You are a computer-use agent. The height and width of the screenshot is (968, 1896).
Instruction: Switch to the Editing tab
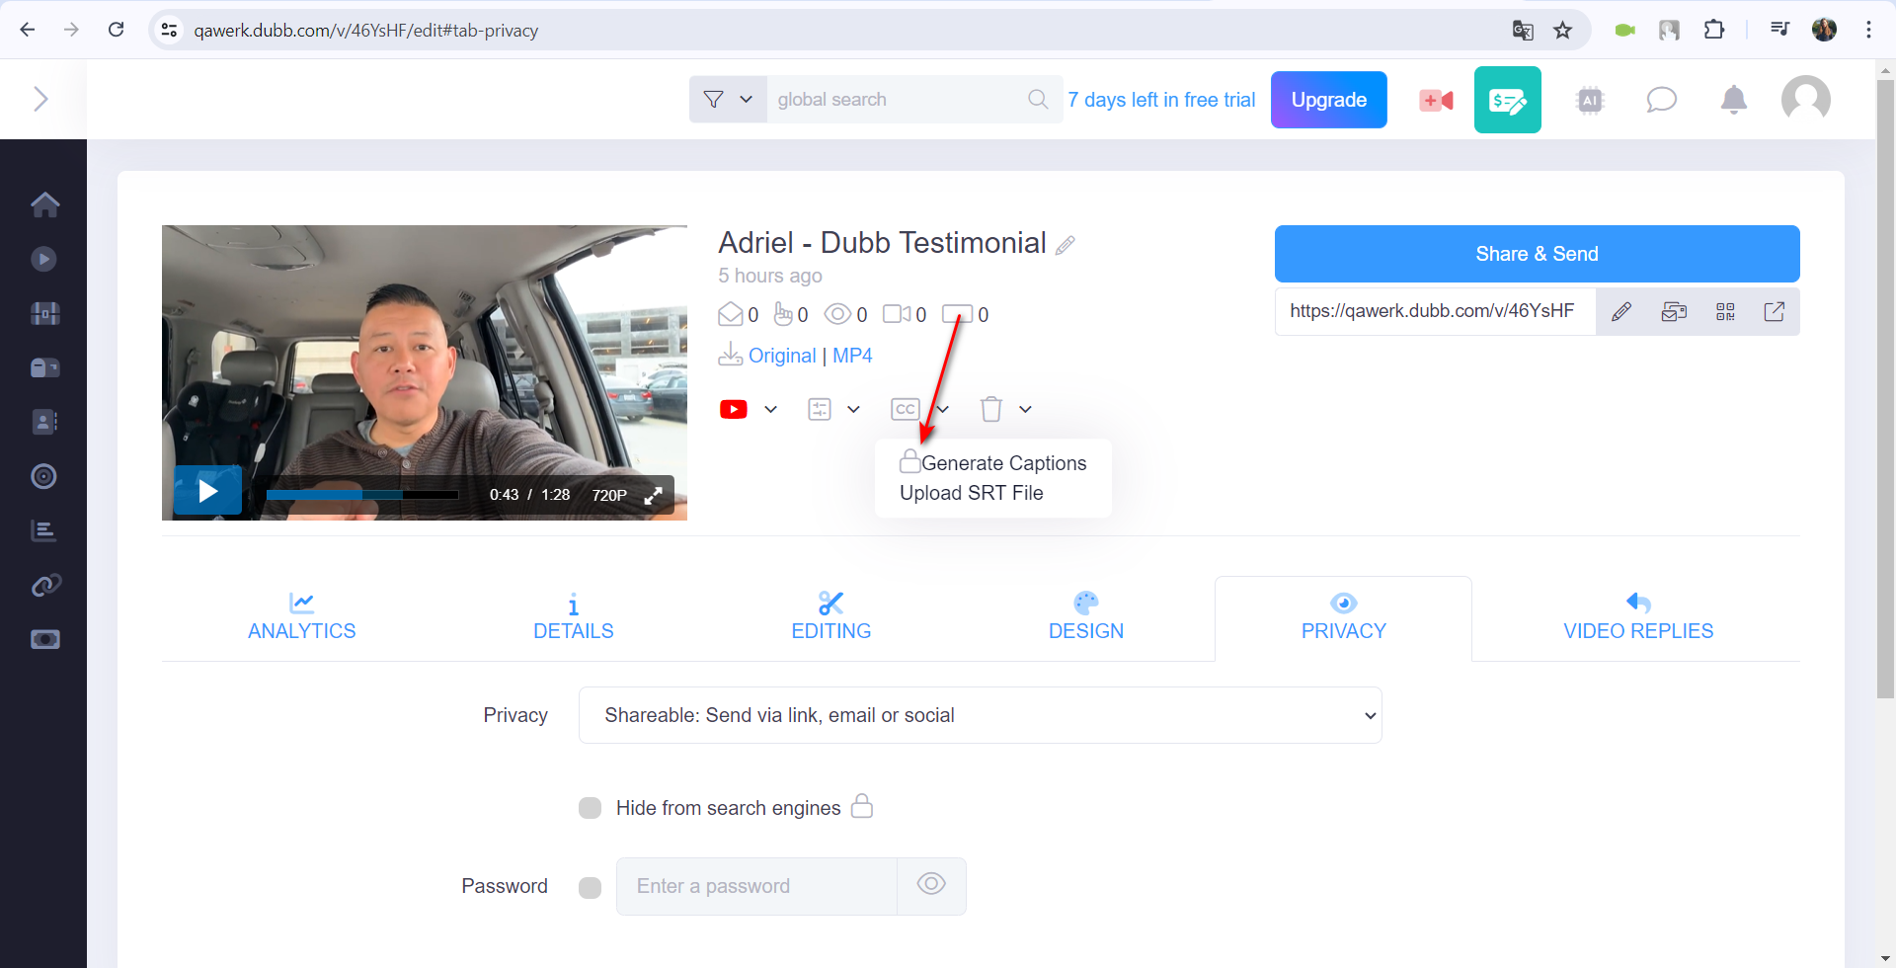[x=831, y=617]
